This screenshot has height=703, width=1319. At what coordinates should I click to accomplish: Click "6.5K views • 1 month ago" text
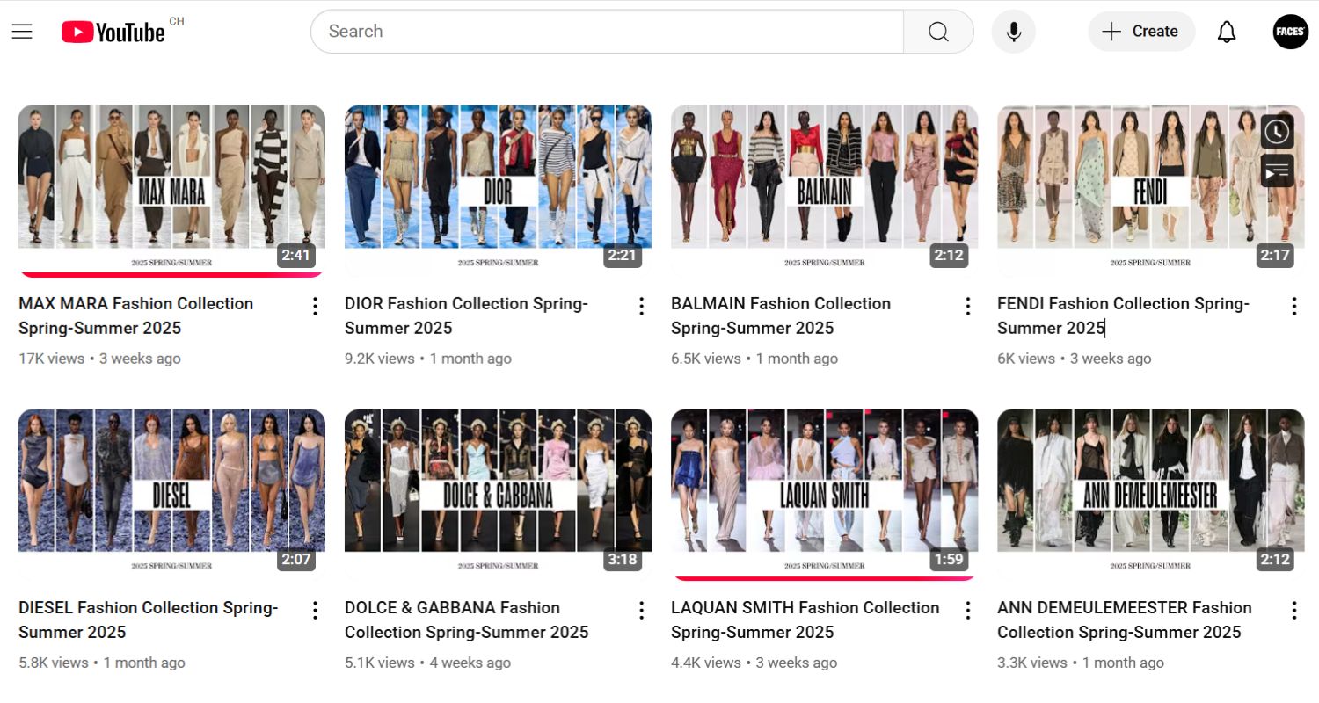coord(754,359)
